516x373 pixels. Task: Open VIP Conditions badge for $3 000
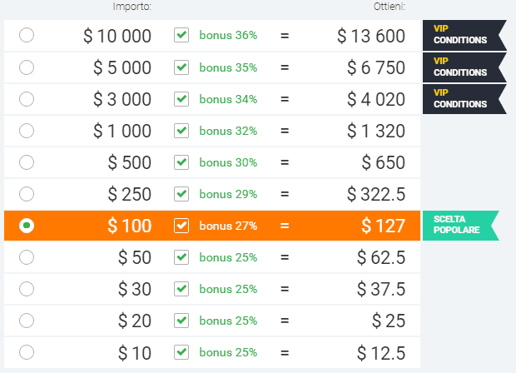pyautogui.click(x=464, y=99)
